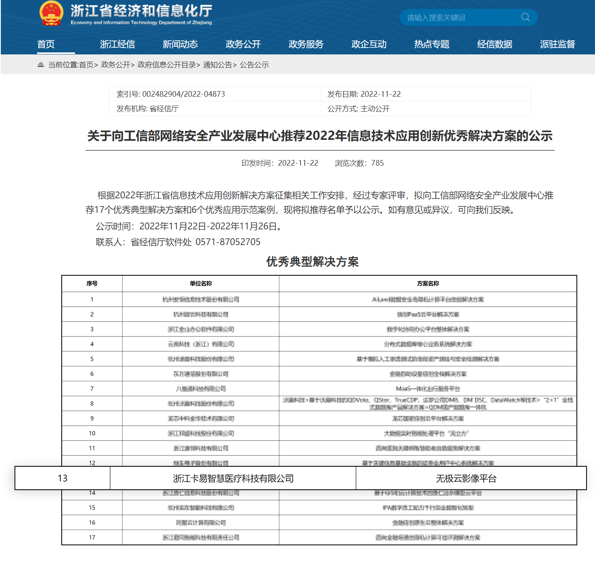Open the 新闻动态 menu
595x582 pixels.
point(180,44)
